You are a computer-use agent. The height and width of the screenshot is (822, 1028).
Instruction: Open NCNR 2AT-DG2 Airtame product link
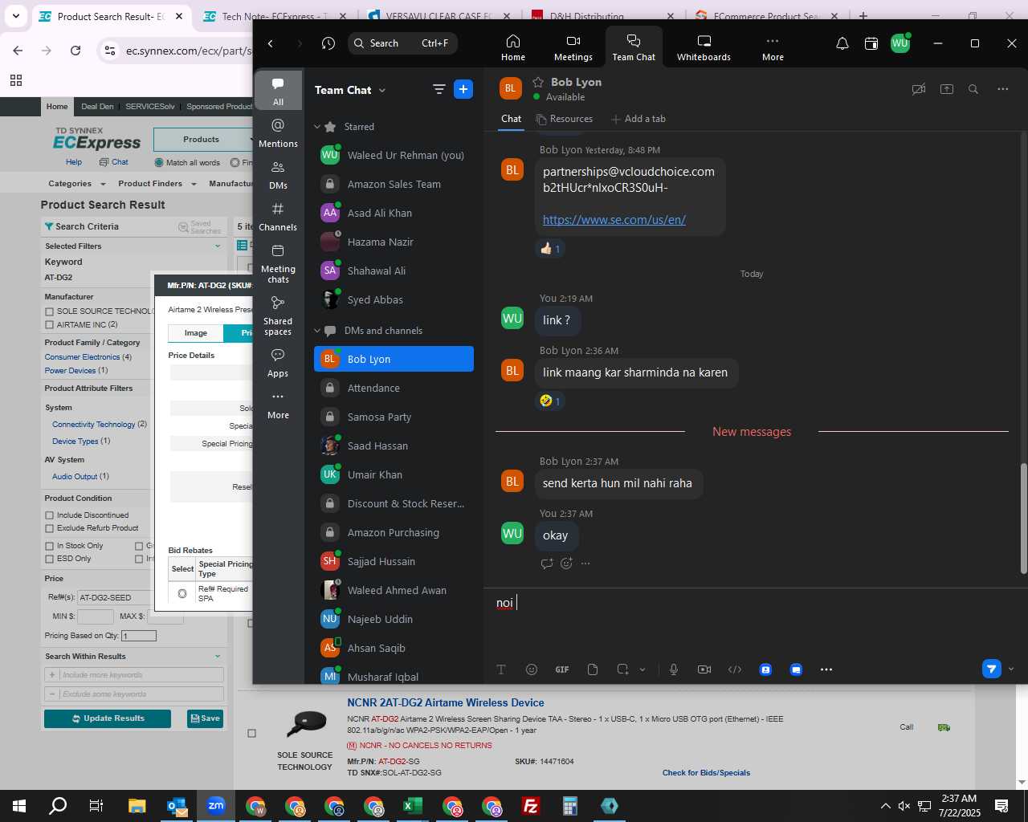coord(446,702)
